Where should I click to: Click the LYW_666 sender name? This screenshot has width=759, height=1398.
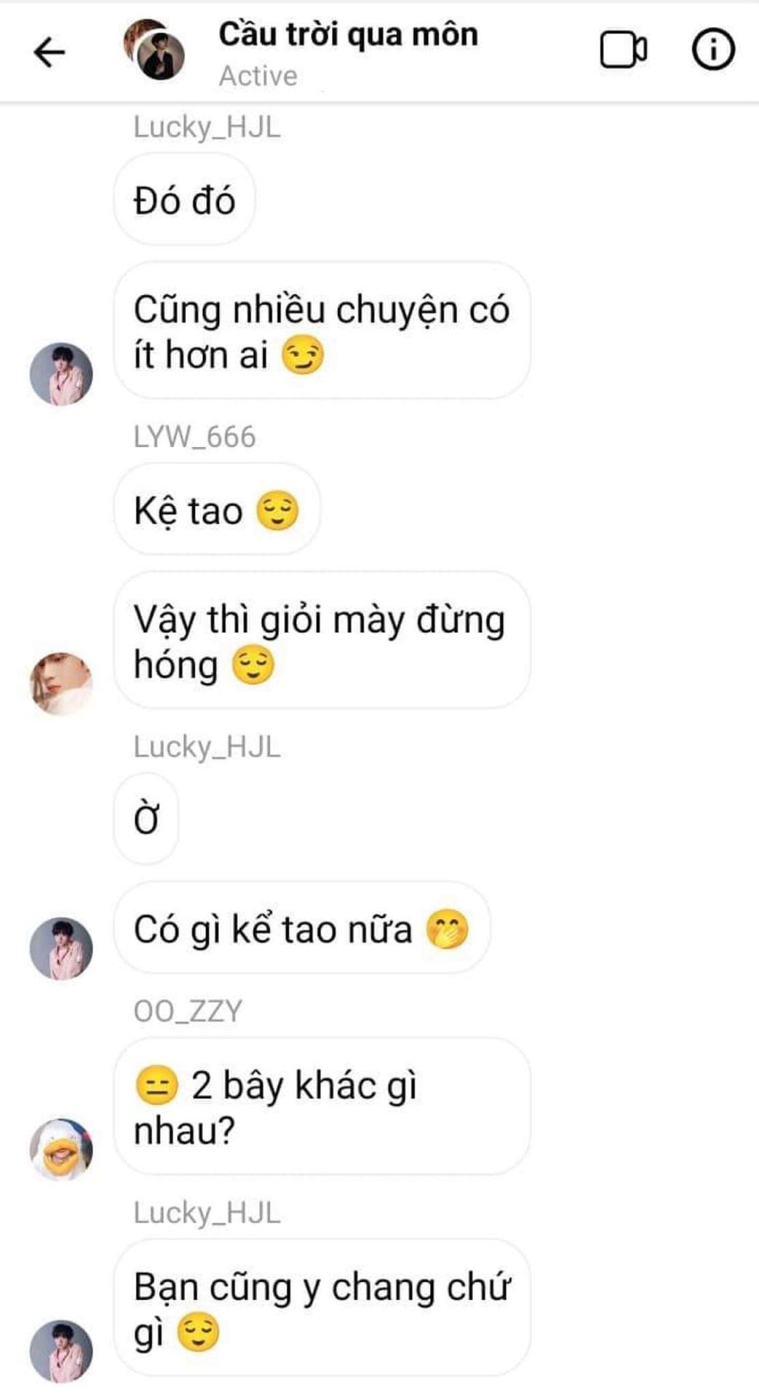pos(194,437)
